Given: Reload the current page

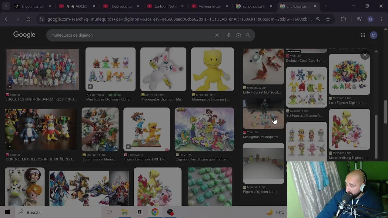Looking at the screenshot, I should coord(28,19).
